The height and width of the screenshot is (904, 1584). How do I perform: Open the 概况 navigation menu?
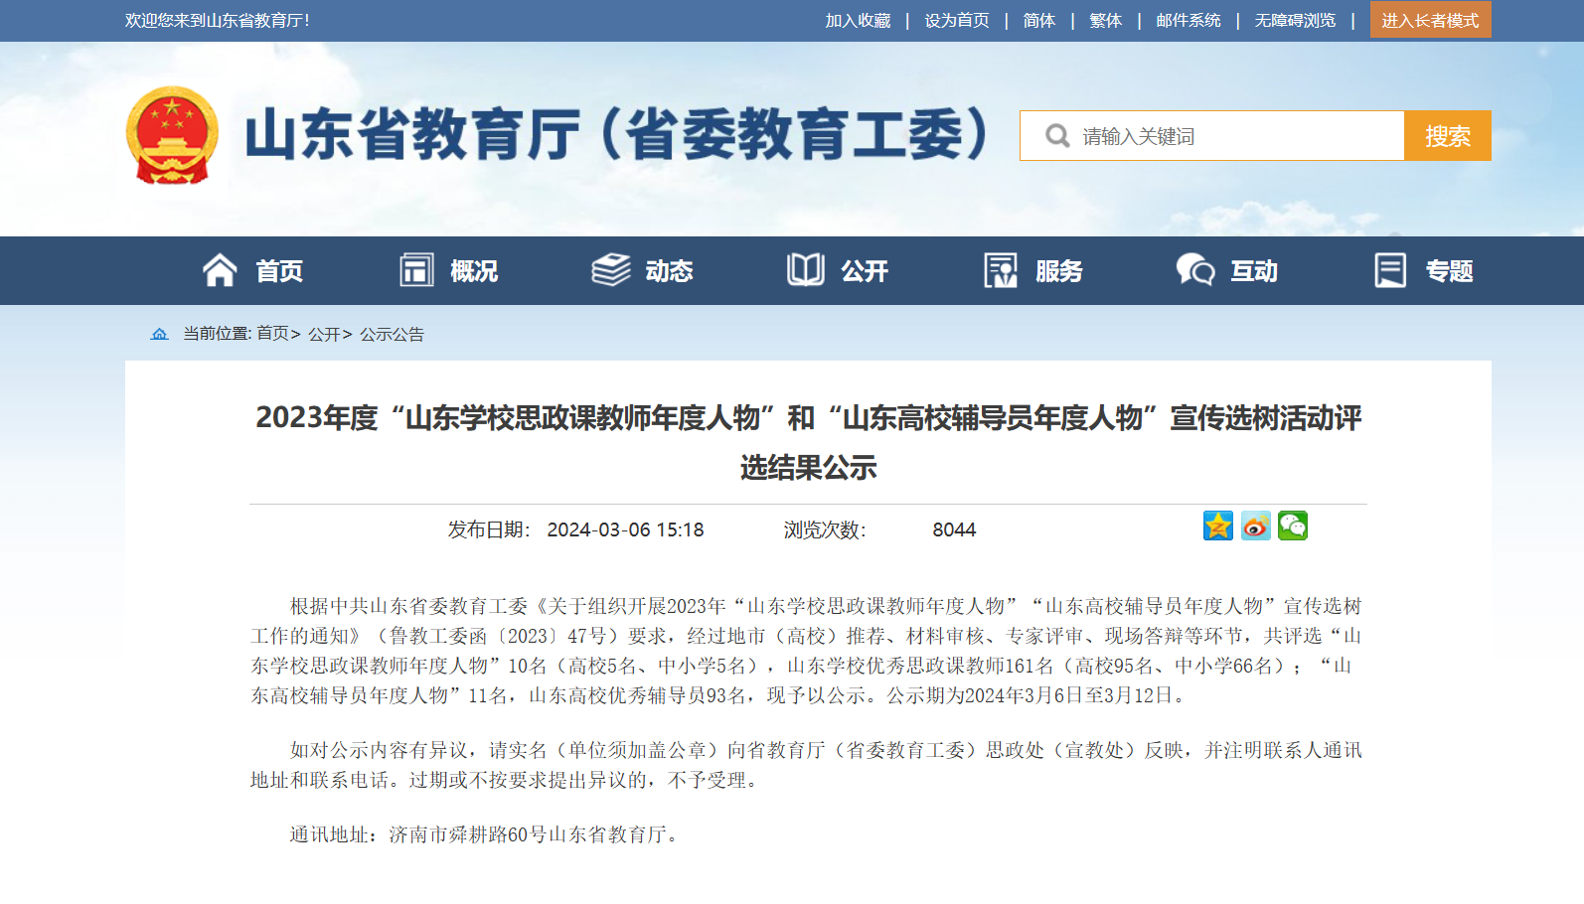pos(473,270)
